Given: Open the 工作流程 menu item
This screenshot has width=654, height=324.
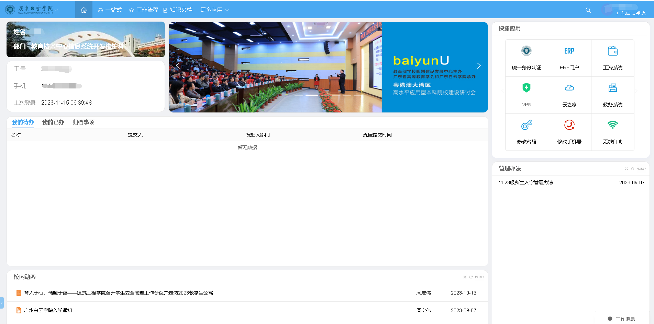Looking at the screenshot, I should pos(144,10).
